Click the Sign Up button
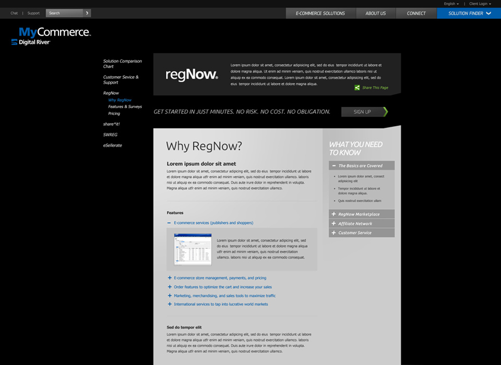The image size is (501, 365). [x=365, y=112]
